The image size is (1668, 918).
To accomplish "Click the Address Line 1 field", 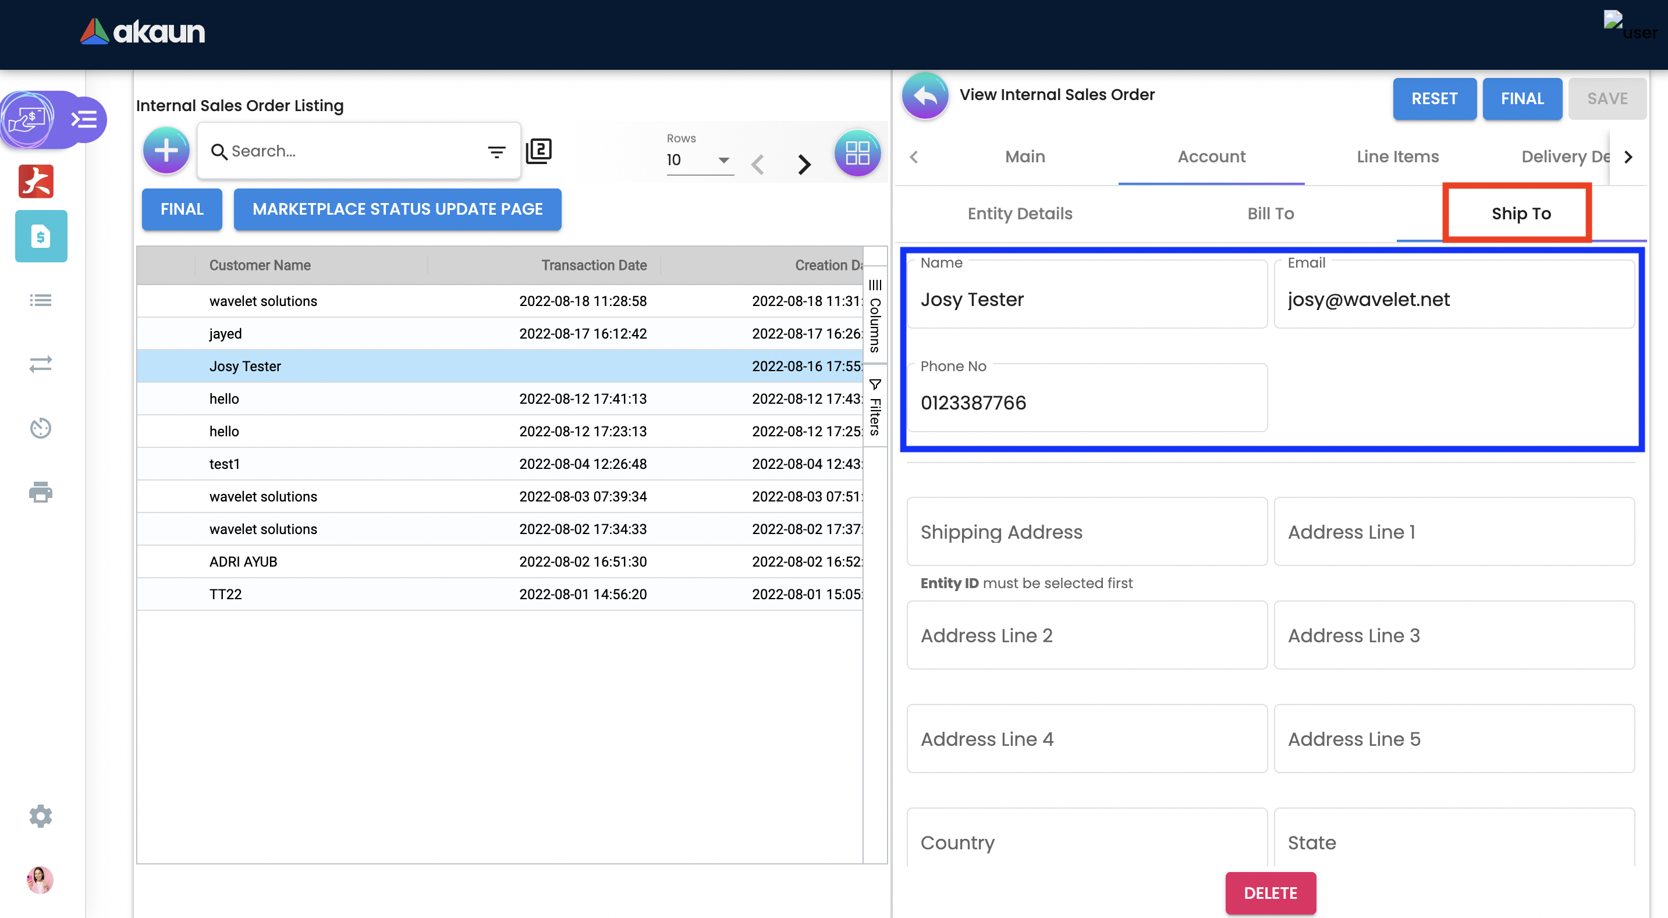I will coord(1454,532).
